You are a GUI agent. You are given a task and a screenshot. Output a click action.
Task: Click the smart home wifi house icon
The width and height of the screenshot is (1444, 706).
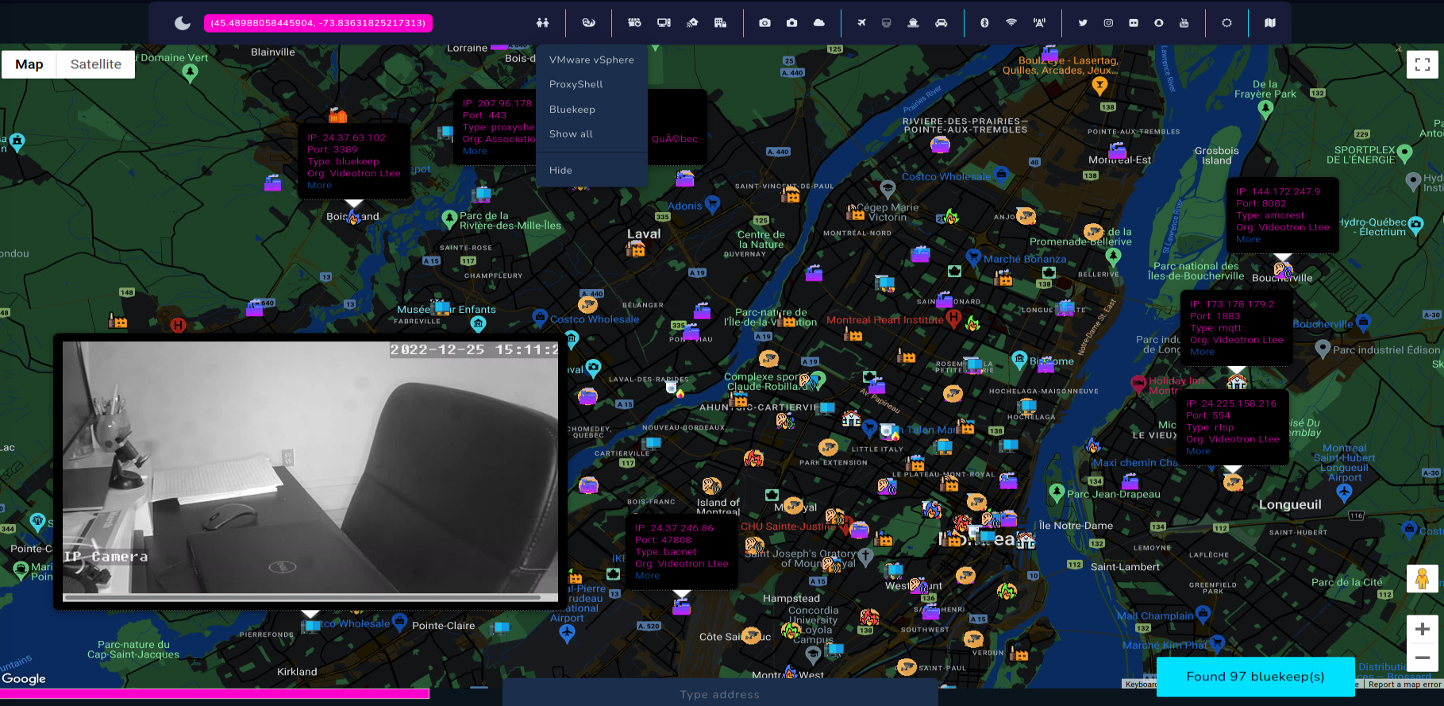(x=692, y=23)
